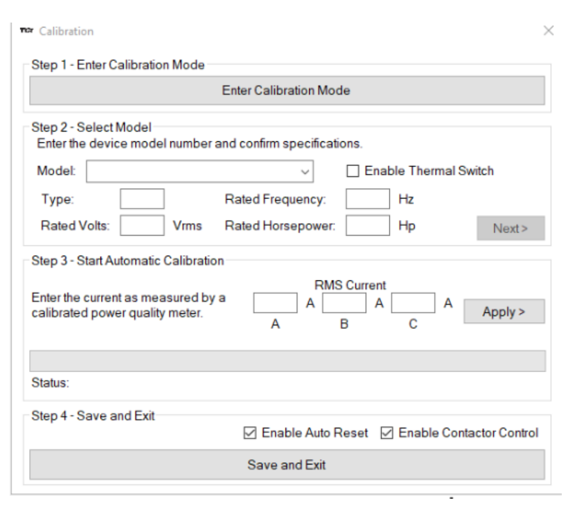The image size is (570, 508).
Task: Click the 'RMS Current' label
Action: [350, 285]
